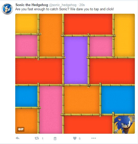Click the like count number 5
Image resolution: width=138 pixels, height=144 pixels.
(80, 138)
